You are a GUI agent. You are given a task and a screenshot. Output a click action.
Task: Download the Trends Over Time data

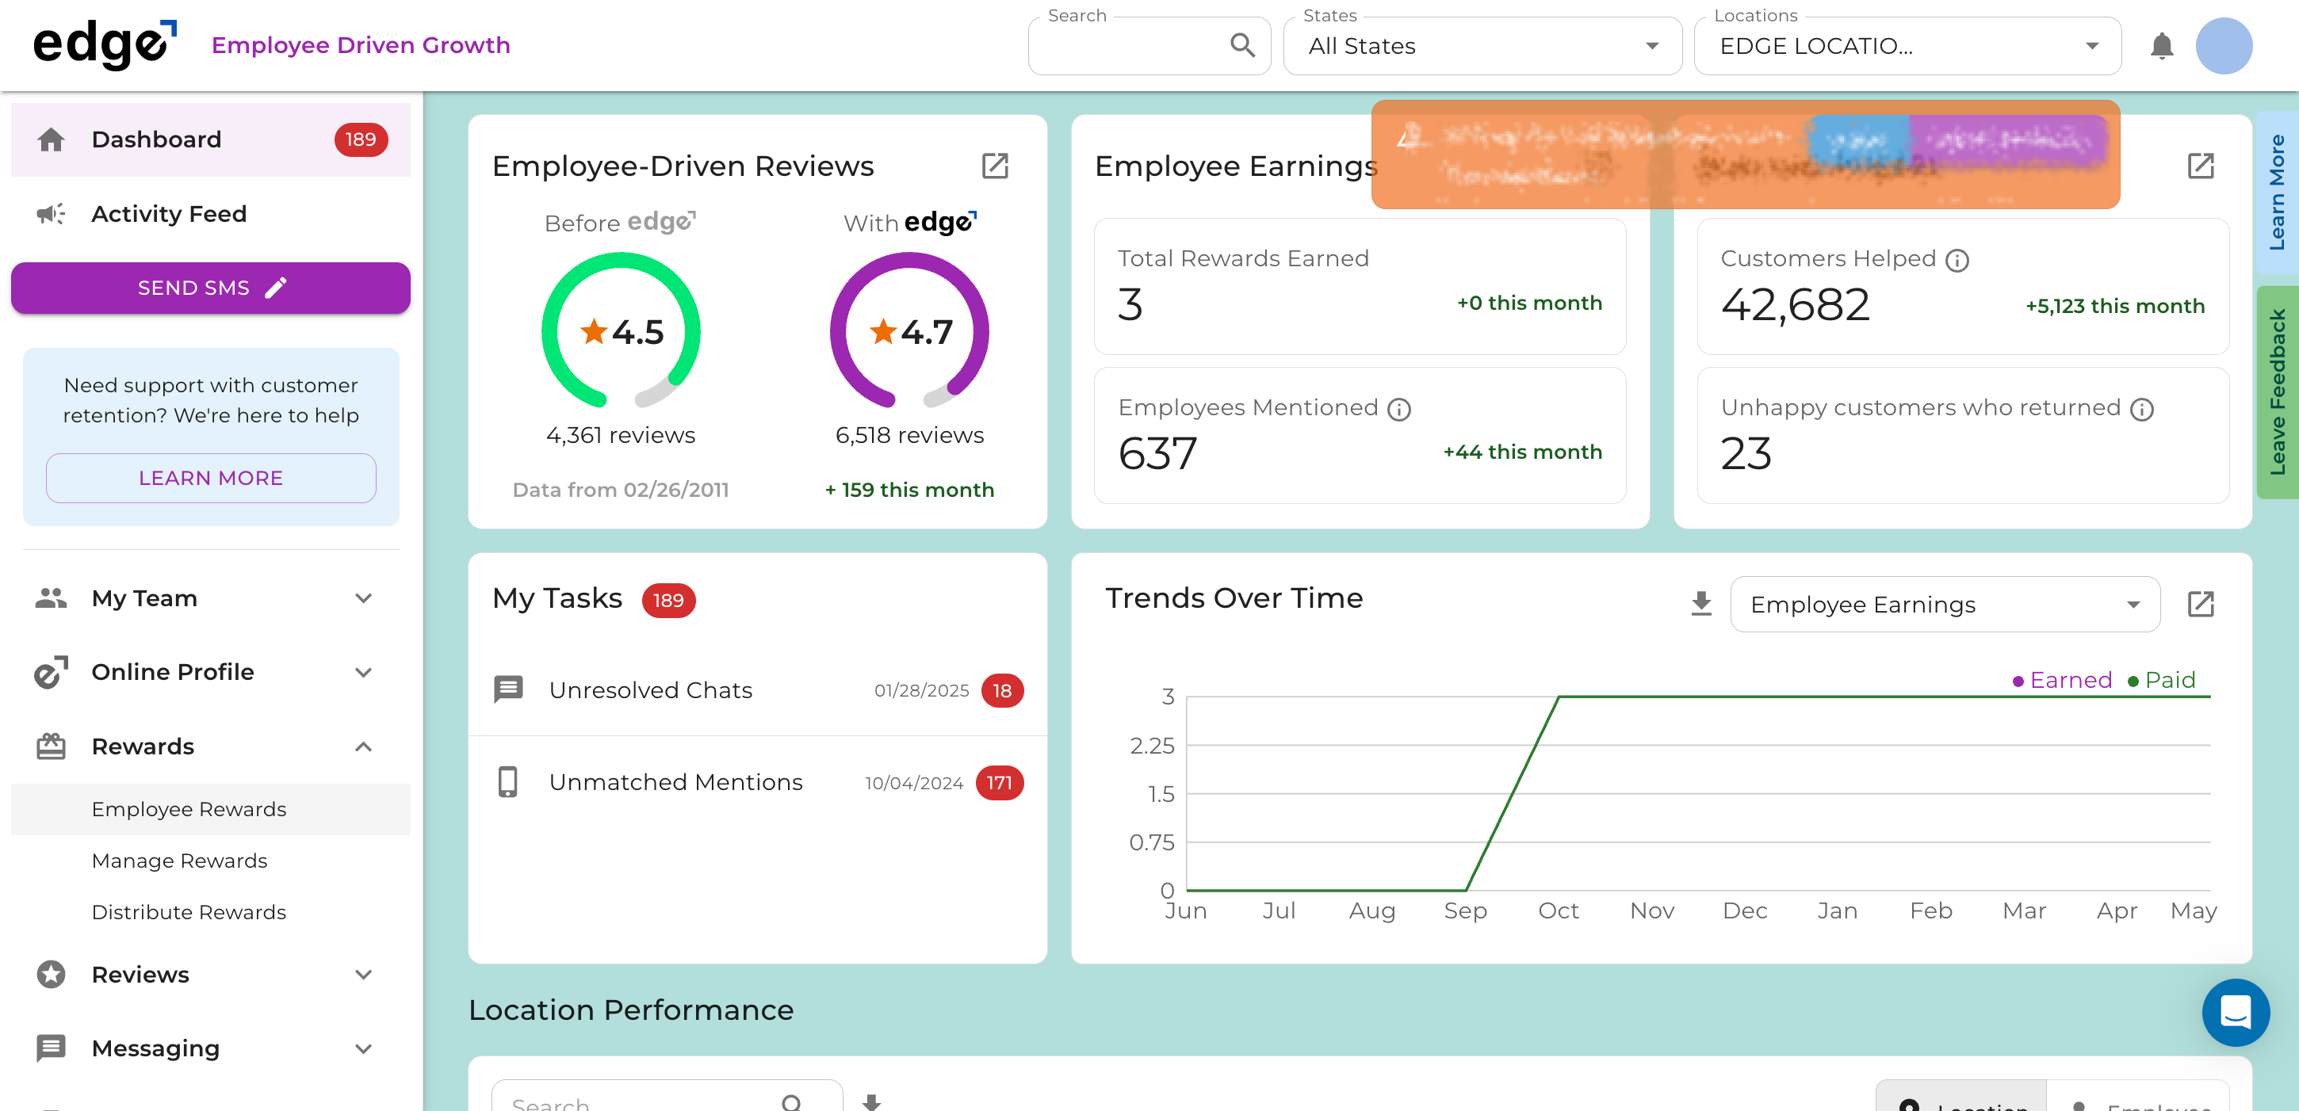[x=1701, y=604]
